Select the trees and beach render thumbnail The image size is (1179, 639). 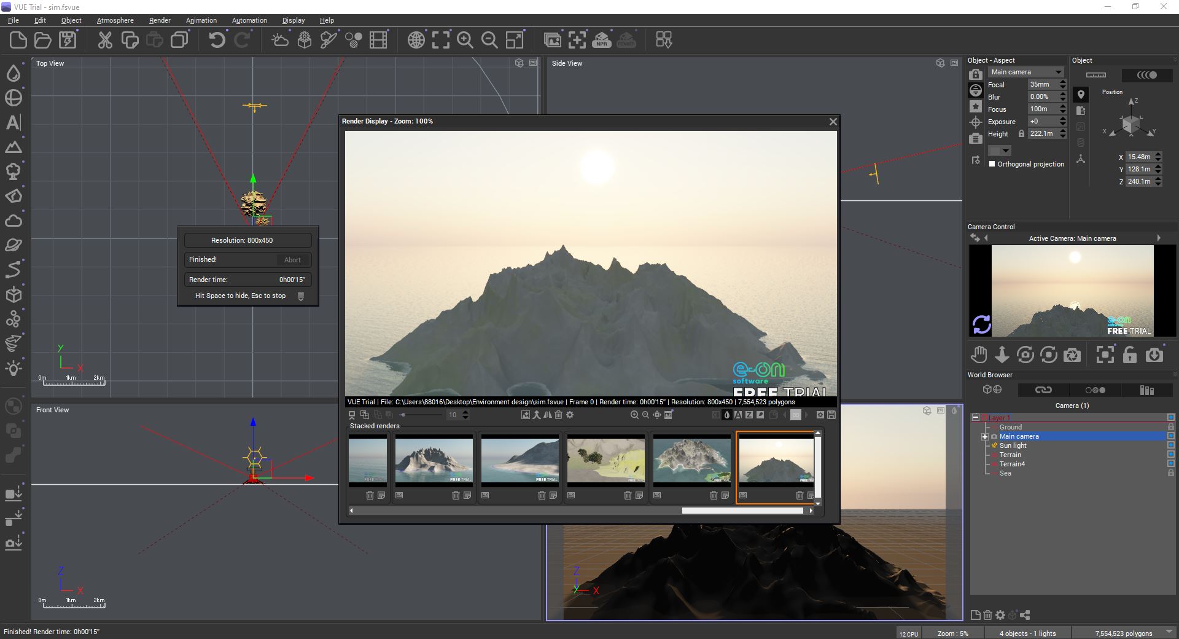(605, 460)
